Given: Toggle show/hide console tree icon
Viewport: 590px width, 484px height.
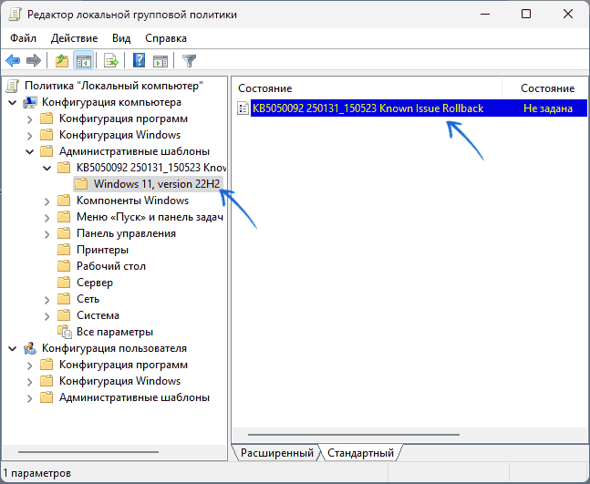Looking at the screenshot, I should 83,60.
